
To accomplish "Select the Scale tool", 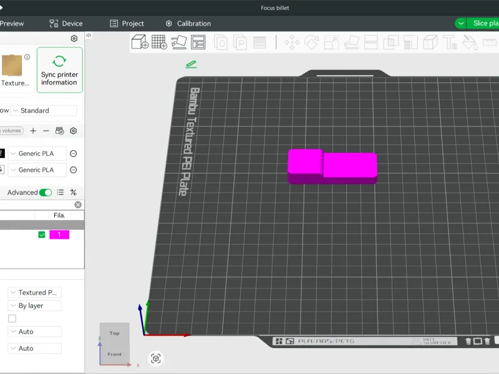I will (x=331, y=42).
